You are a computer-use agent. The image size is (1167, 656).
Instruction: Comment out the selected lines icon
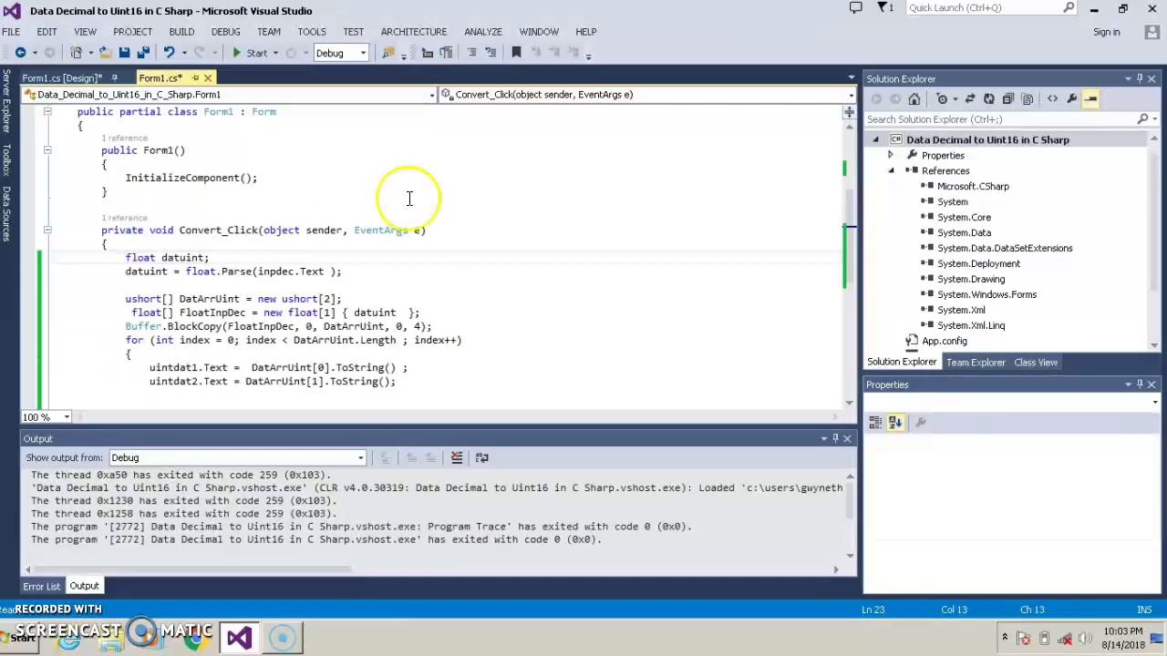[x=471, y=53]
